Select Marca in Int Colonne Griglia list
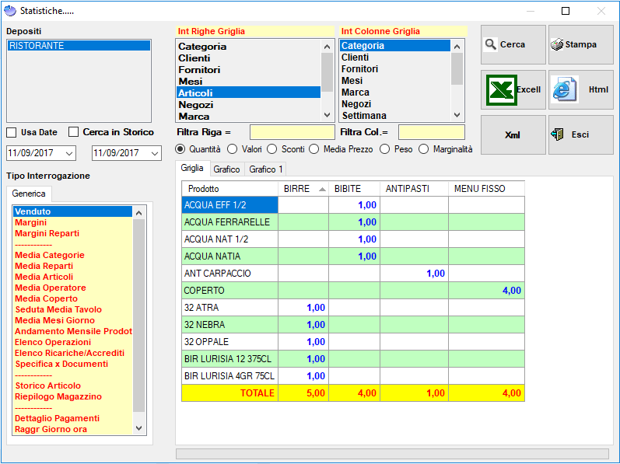620x464 pixels. [394, 92]
